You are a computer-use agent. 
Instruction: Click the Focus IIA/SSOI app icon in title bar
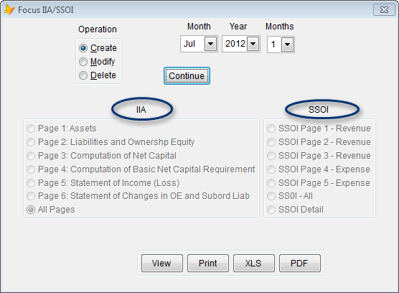tap(9, 10)
